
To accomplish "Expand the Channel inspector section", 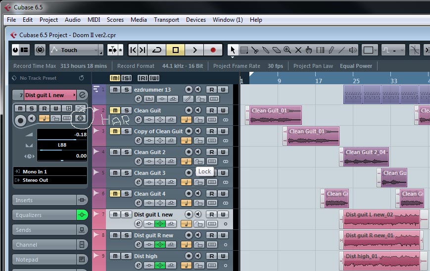I will tap(44, 244).
